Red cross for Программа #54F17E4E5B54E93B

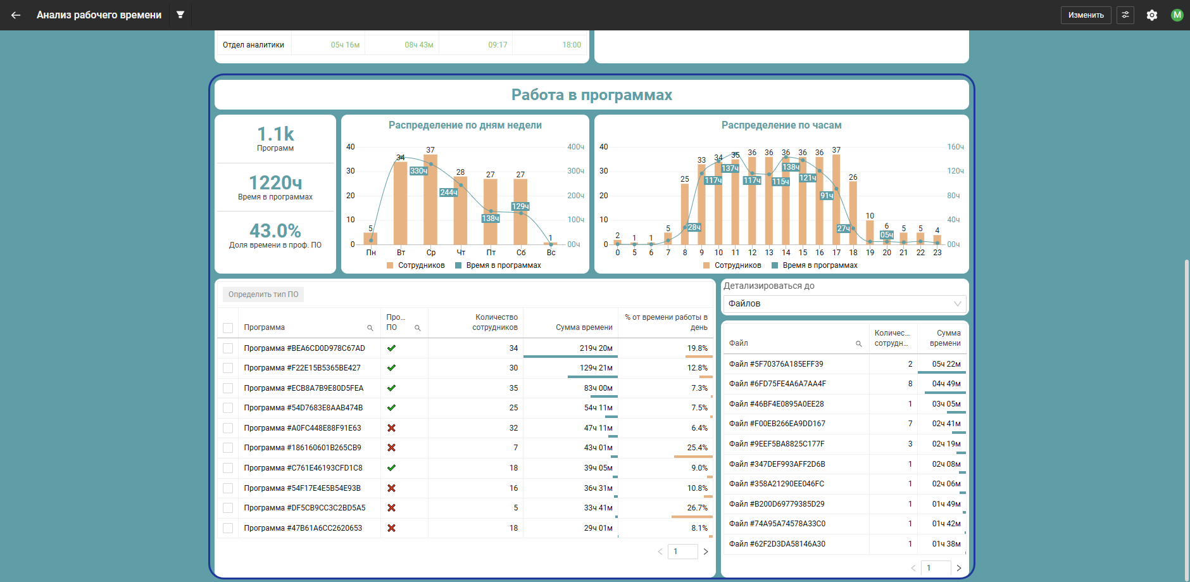coord(391,488)
